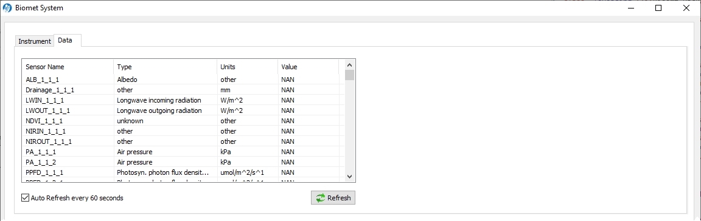Select the PPFD_1_1_1 sensor row
701x221 pixels.
[x=183, y=172]
